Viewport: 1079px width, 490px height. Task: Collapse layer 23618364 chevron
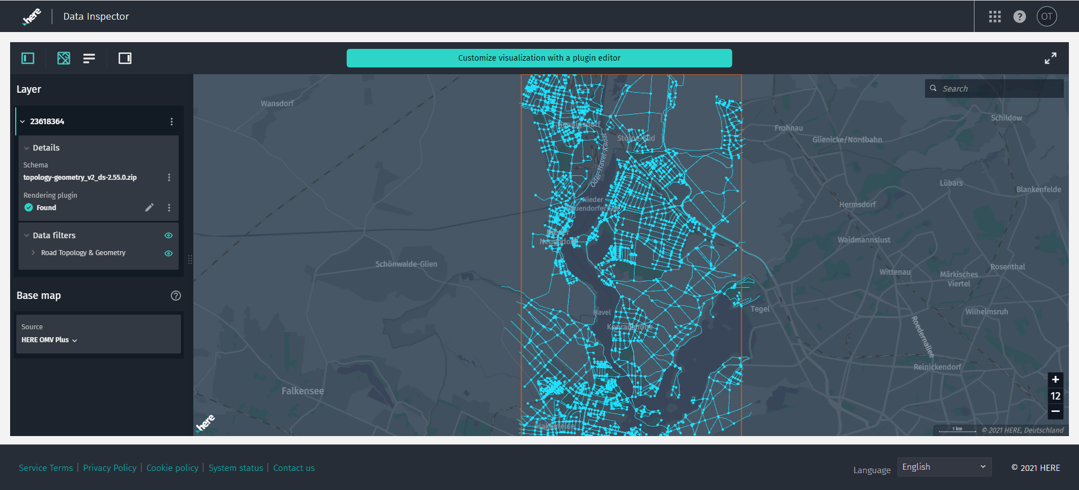[x=22, y=121]
